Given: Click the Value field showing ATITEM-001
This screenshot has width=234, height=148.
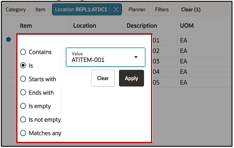Looking at the screenshot, I should tap(106, 57).
